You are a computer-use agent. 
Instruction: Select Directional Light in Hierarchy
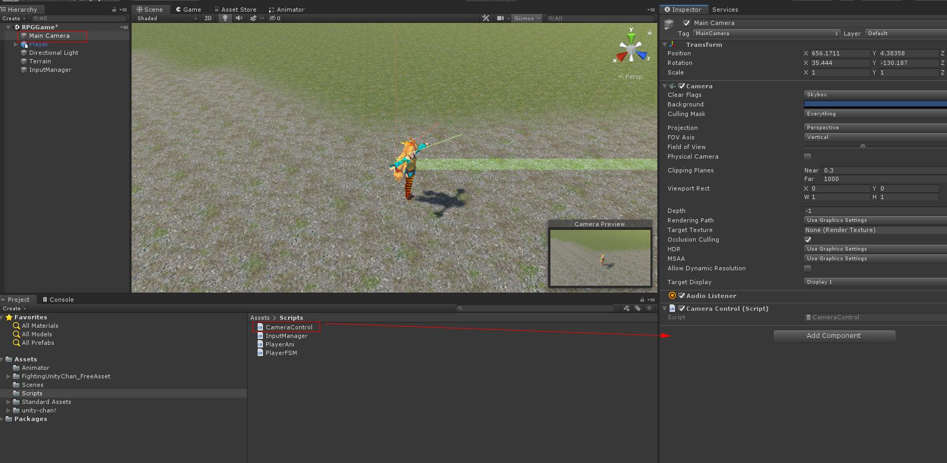54,53
